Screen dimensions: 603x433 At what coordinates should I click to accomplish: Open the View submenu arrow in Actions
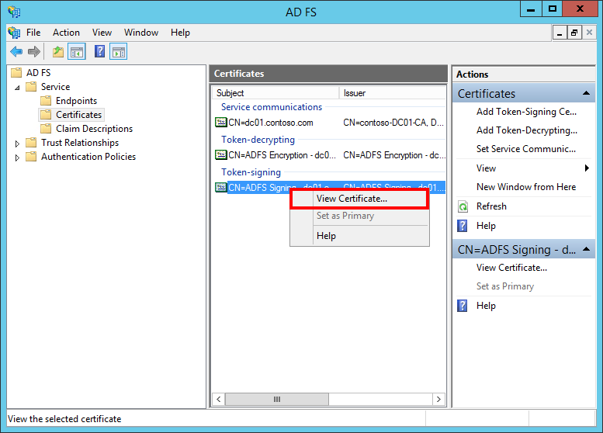pos(587,168)
